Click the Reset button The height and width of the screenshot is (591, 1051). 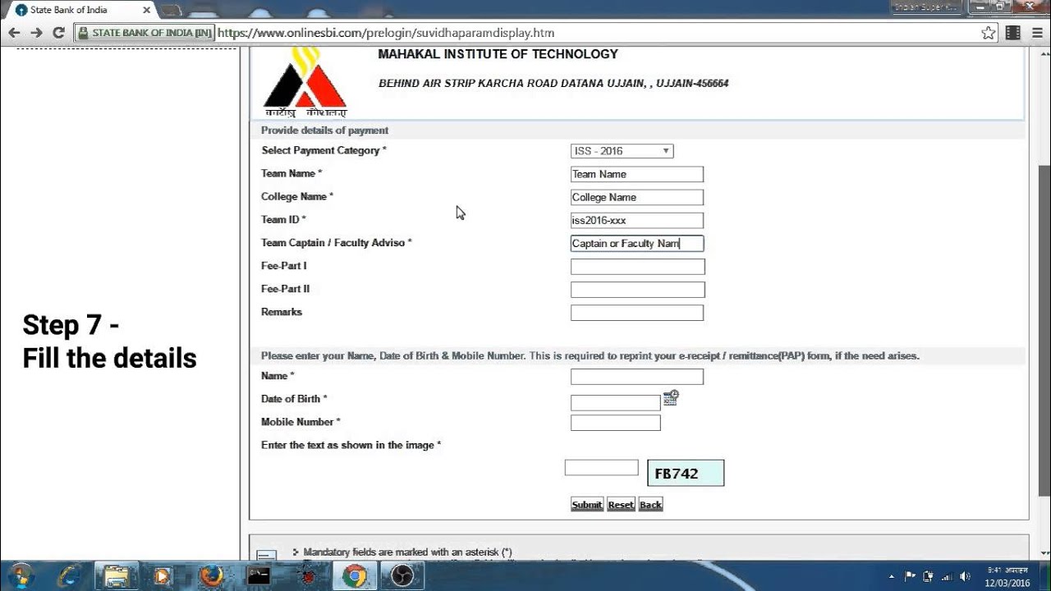(x=621, y=504)
